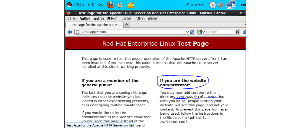Screen dimensions: 297x128
Task: Click the /var/www/html/ path text
Action: tap(191, 97)
